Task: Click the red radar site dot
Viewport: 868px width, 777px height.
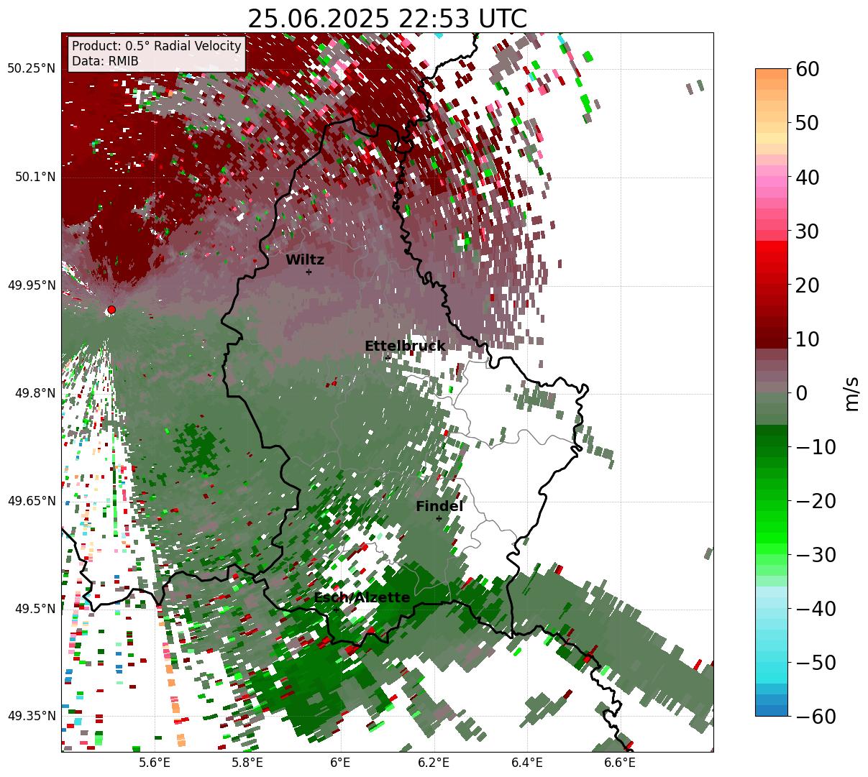Action: (x=111, y=310)
